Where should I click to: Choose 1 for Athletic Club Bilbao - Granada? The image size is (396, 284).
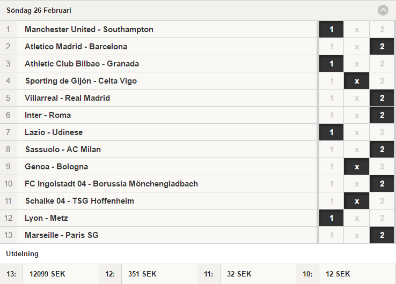click(331, 64)
